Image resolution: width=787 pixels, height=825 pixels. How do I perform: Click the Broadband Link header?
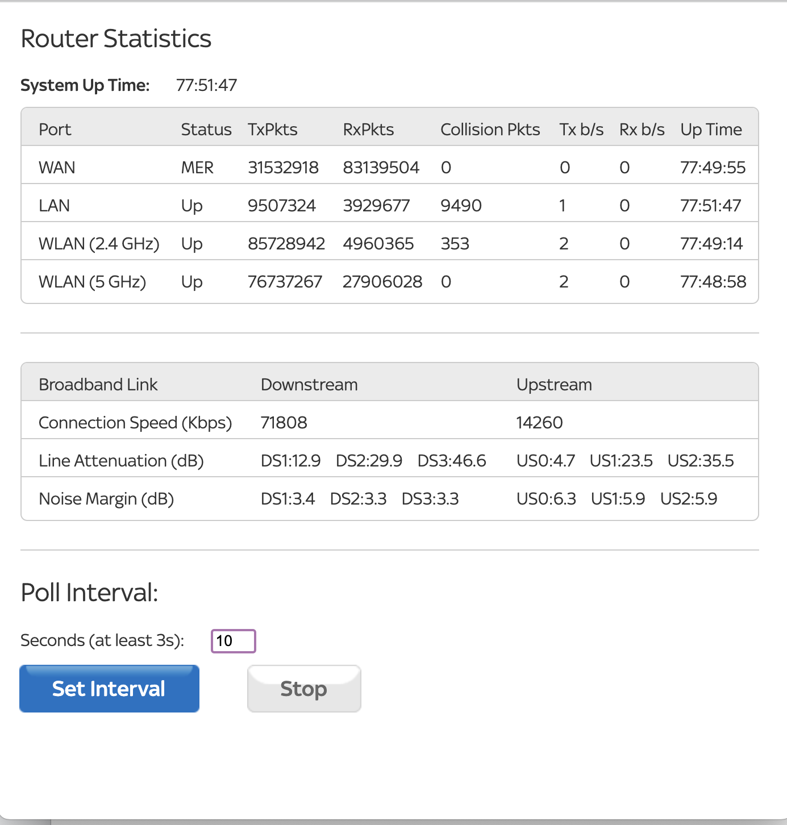(x=98, y=385)
